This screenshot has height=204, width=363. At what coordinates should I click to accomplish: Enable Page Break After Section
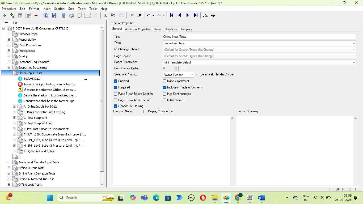[115, 100]
